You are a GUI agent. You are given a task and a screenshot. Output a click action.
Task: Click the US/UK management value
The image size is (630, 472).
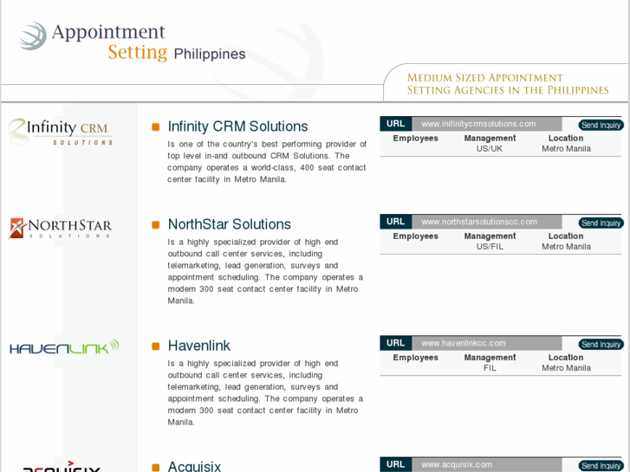(490, 149)
